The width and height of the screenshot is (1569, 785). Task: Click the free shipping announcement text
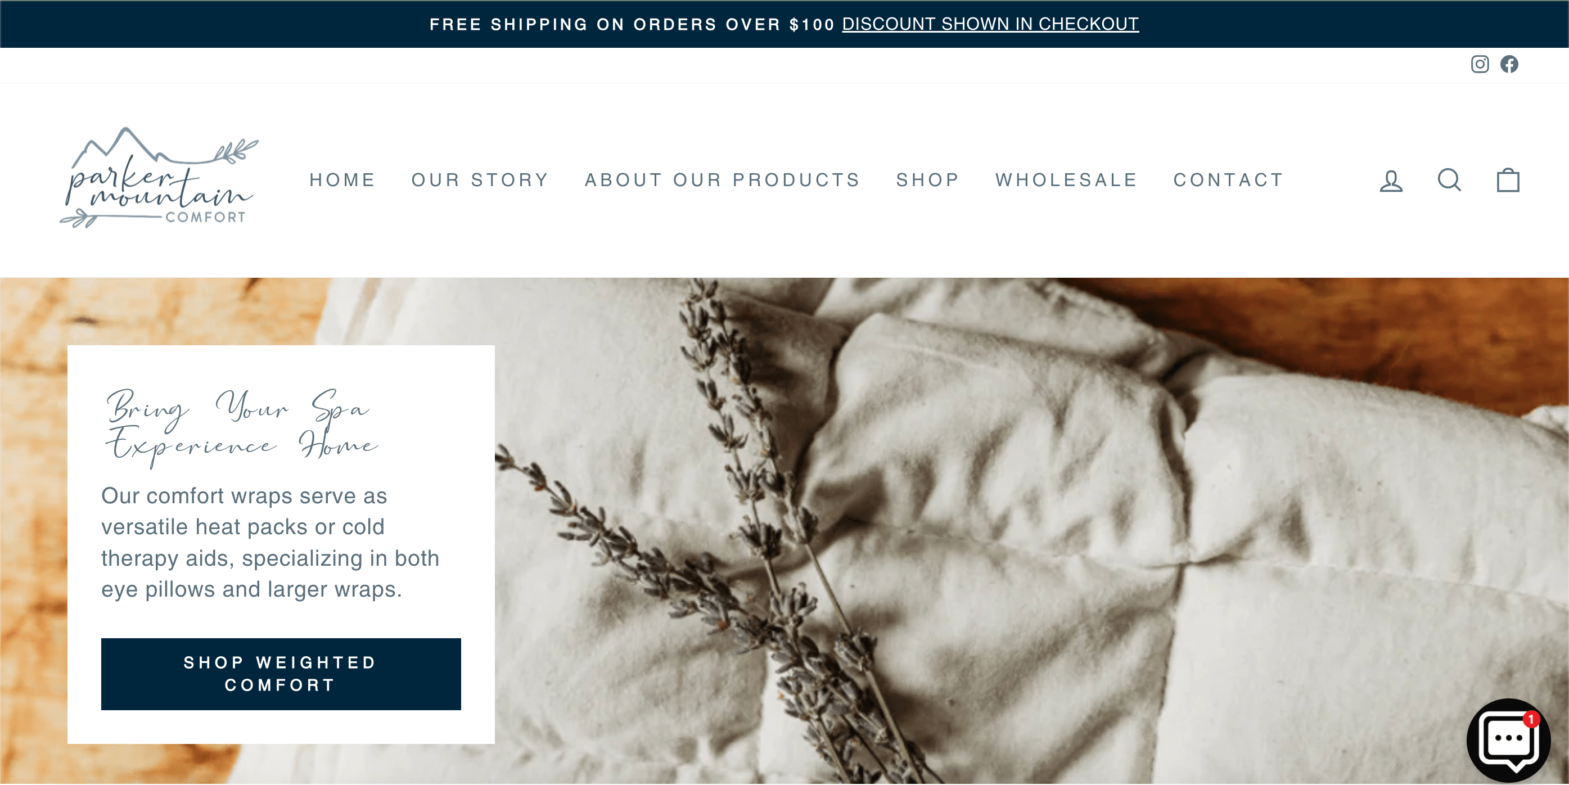pyautogui.click(x=632, y=24)
